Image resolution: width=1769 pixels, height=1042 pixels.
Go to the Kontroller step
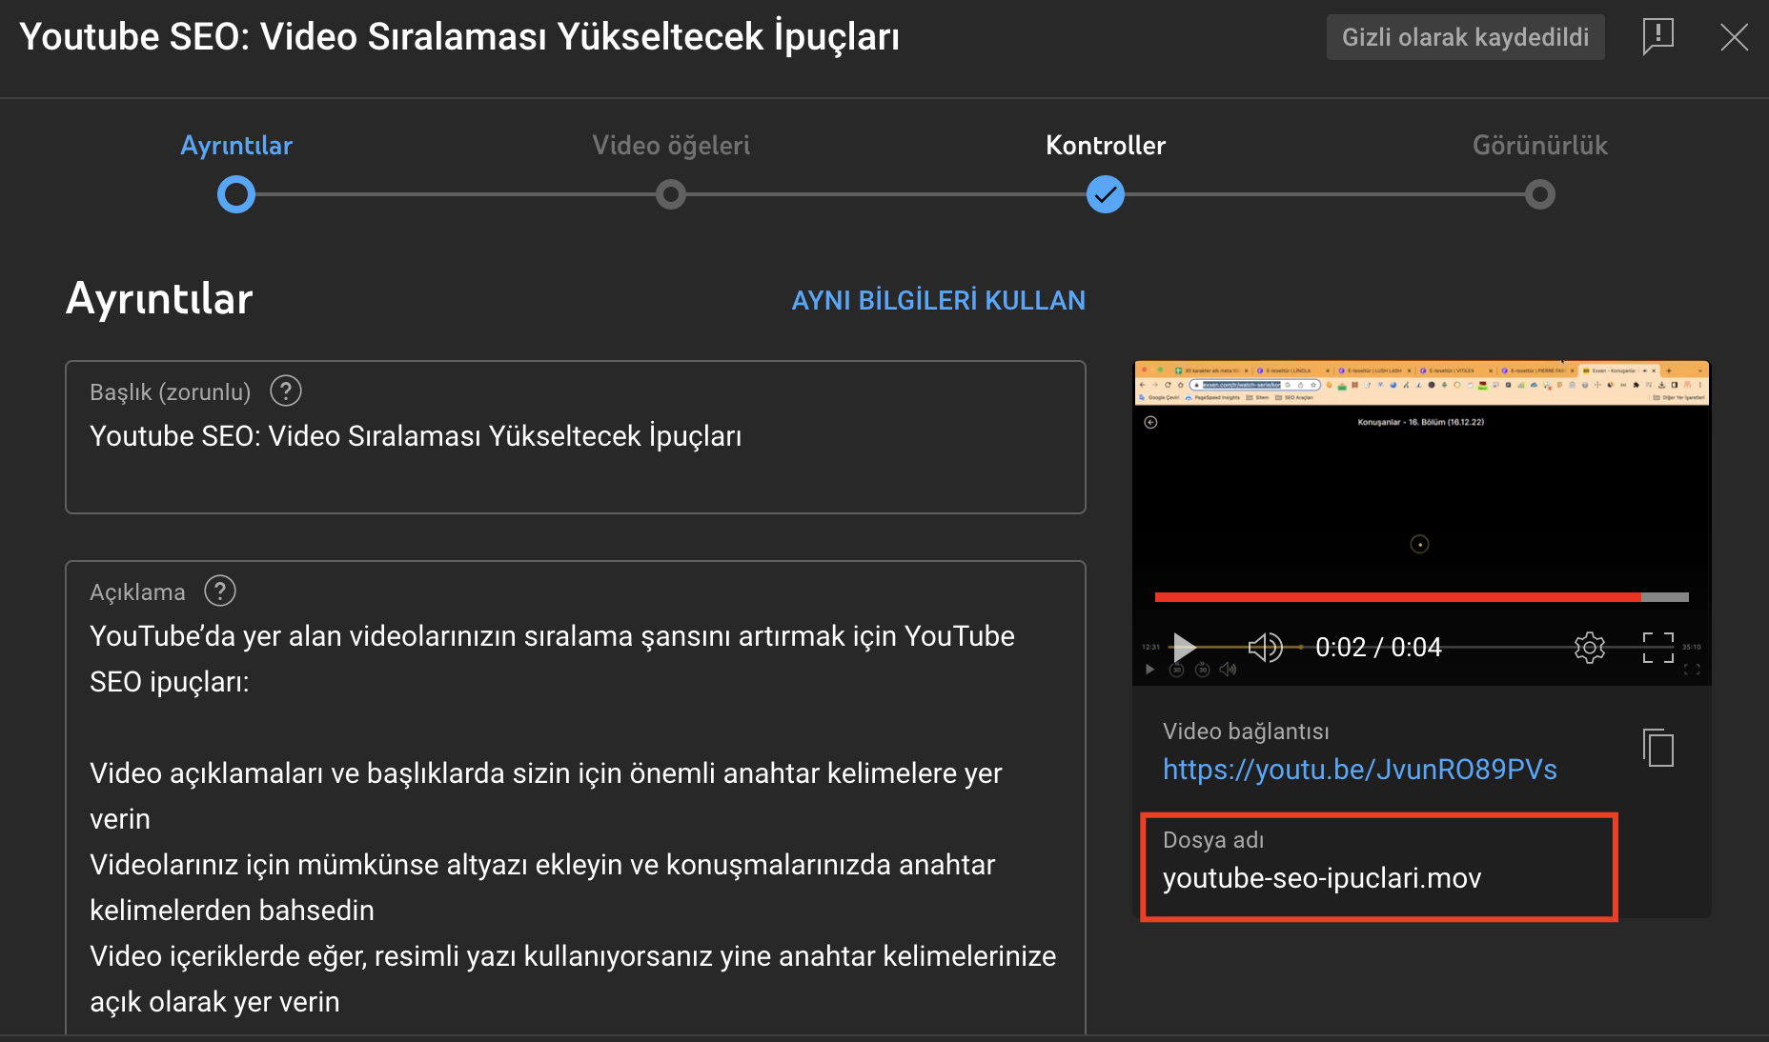[1106, 145]
